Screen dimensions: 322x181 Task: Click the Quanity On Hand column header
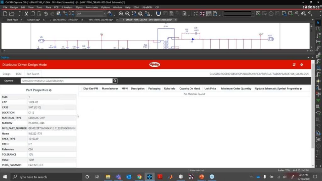(190, 89)
